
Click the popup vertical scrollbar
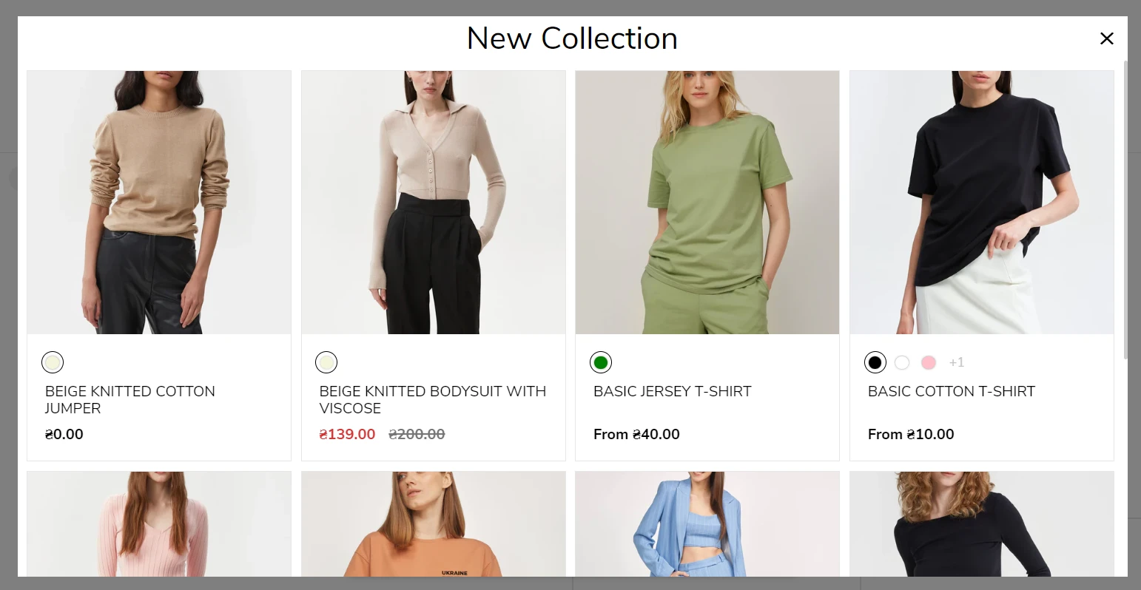point(1125,210)
